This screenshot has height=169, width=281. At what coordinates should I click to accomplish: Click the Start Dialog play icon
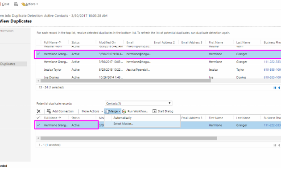click(154, 111)
